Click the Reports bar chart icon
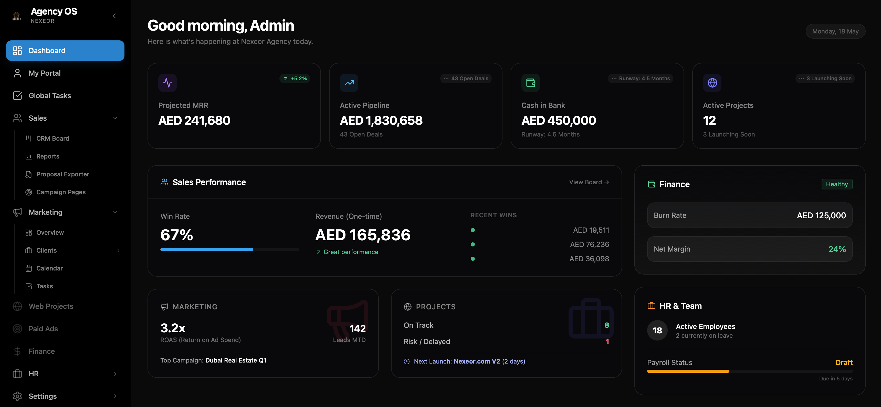The image size is (881, 407). click(29, 156)
